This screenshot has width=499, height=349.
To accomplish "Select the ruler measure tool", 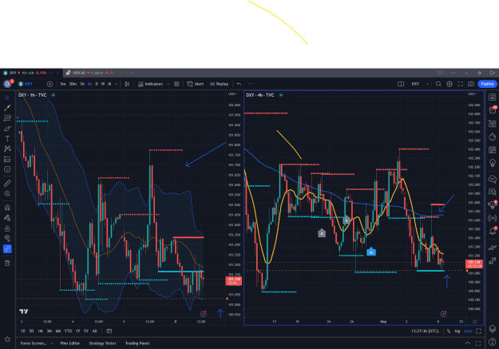I will 7,184.
